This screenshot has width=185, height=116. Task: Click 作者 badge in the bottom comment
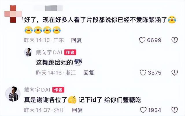[x=58, y=90]
